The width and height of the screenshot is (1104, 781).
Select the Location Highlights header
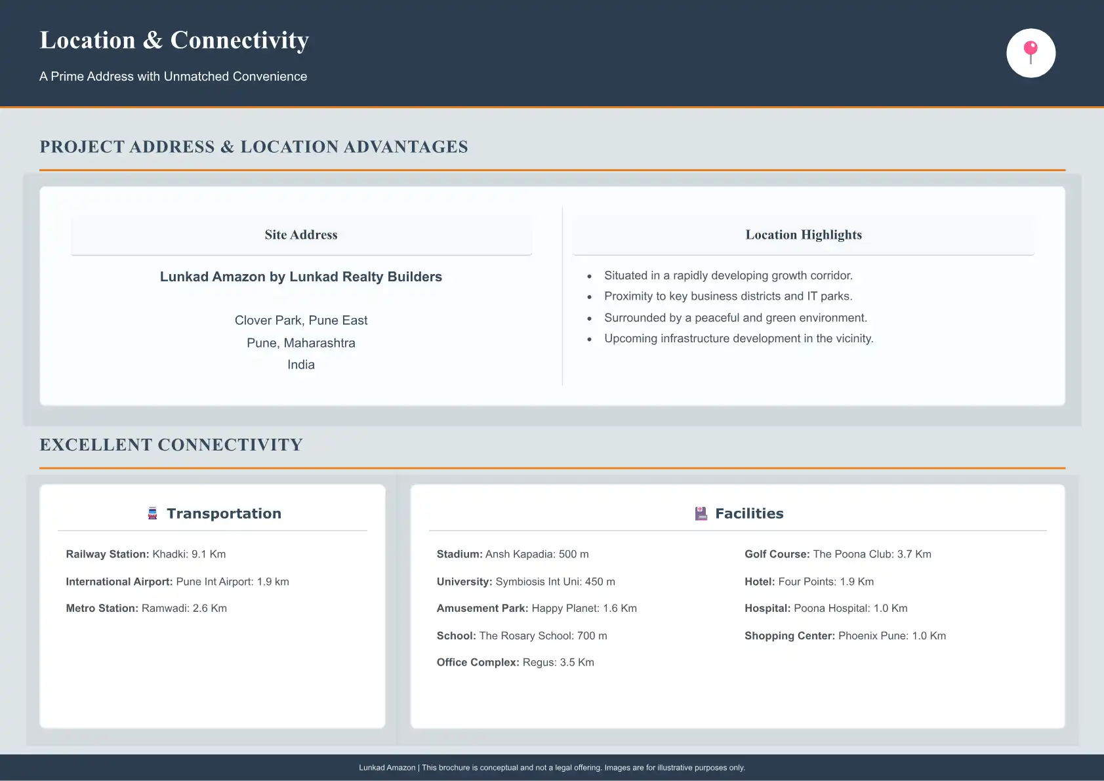pyautogui.click(x=803, y=235)
